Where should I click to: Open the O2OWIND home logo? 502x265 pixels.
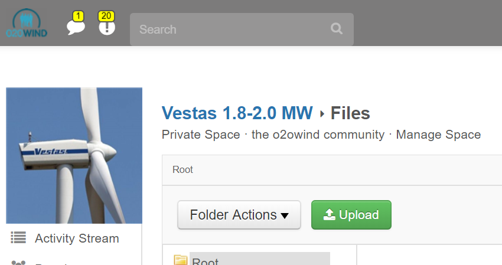click(x=27, y=23)
